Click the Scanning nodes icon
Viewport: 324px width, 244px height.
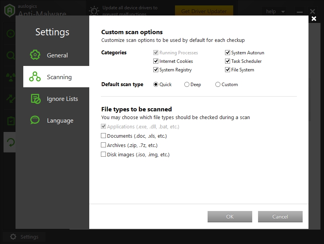tap(35, 77)
